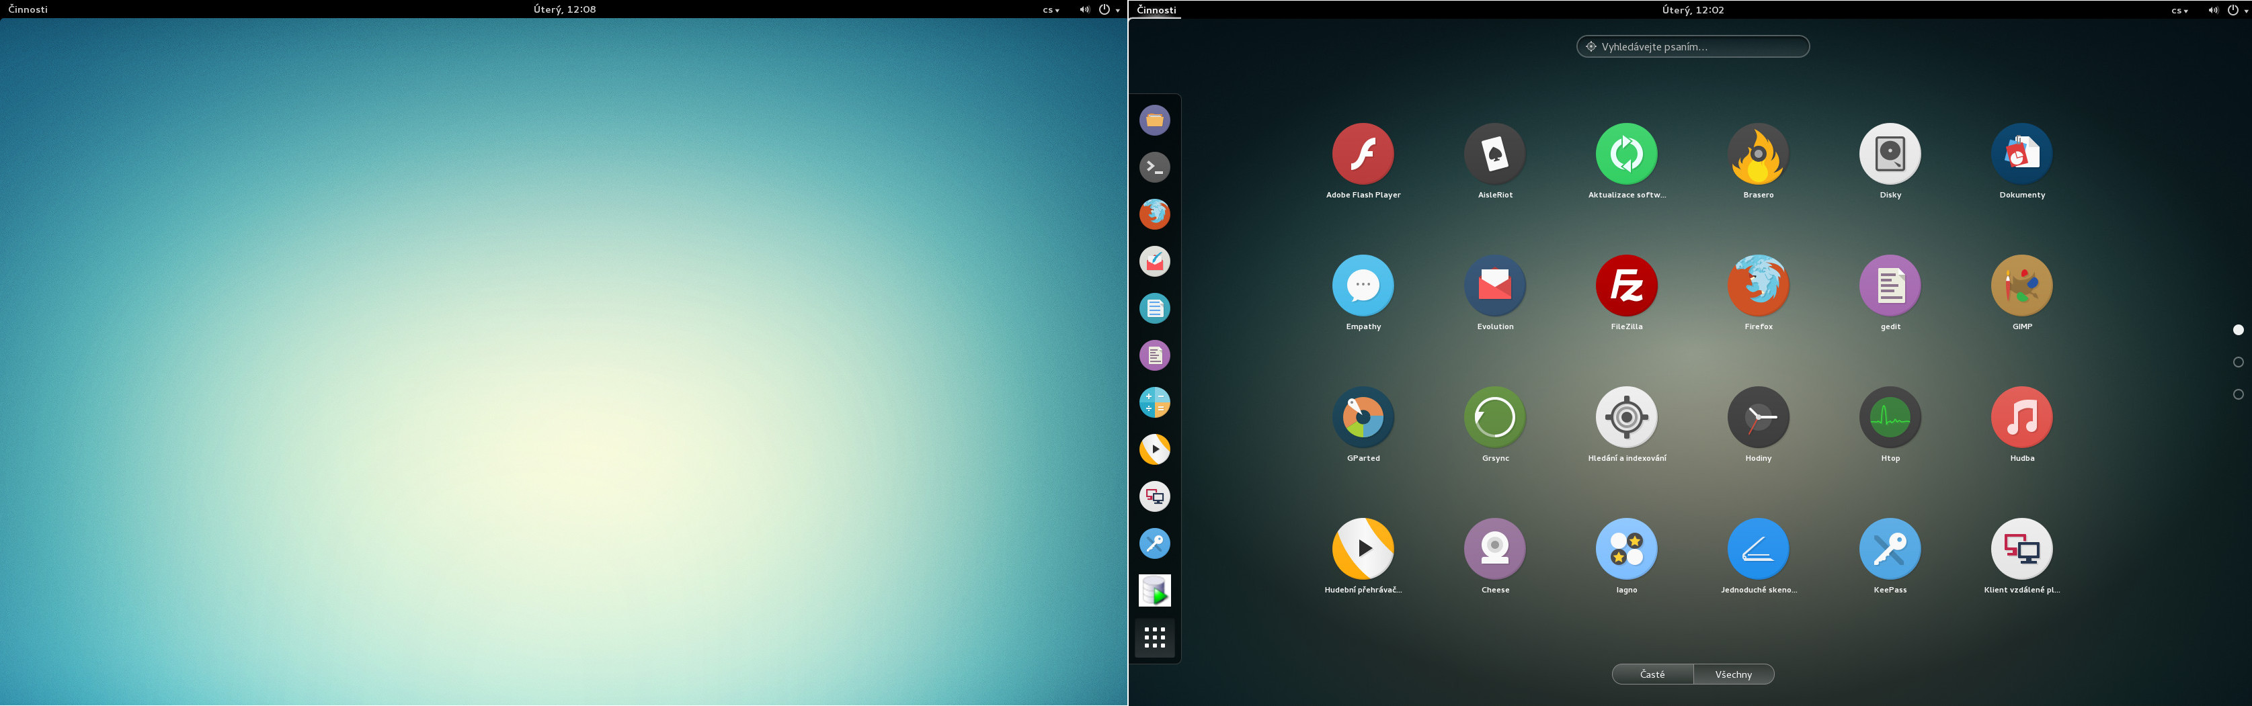Open the cs keyboard layout menu beside the 12:08 clock

[x=1051, y=11]
